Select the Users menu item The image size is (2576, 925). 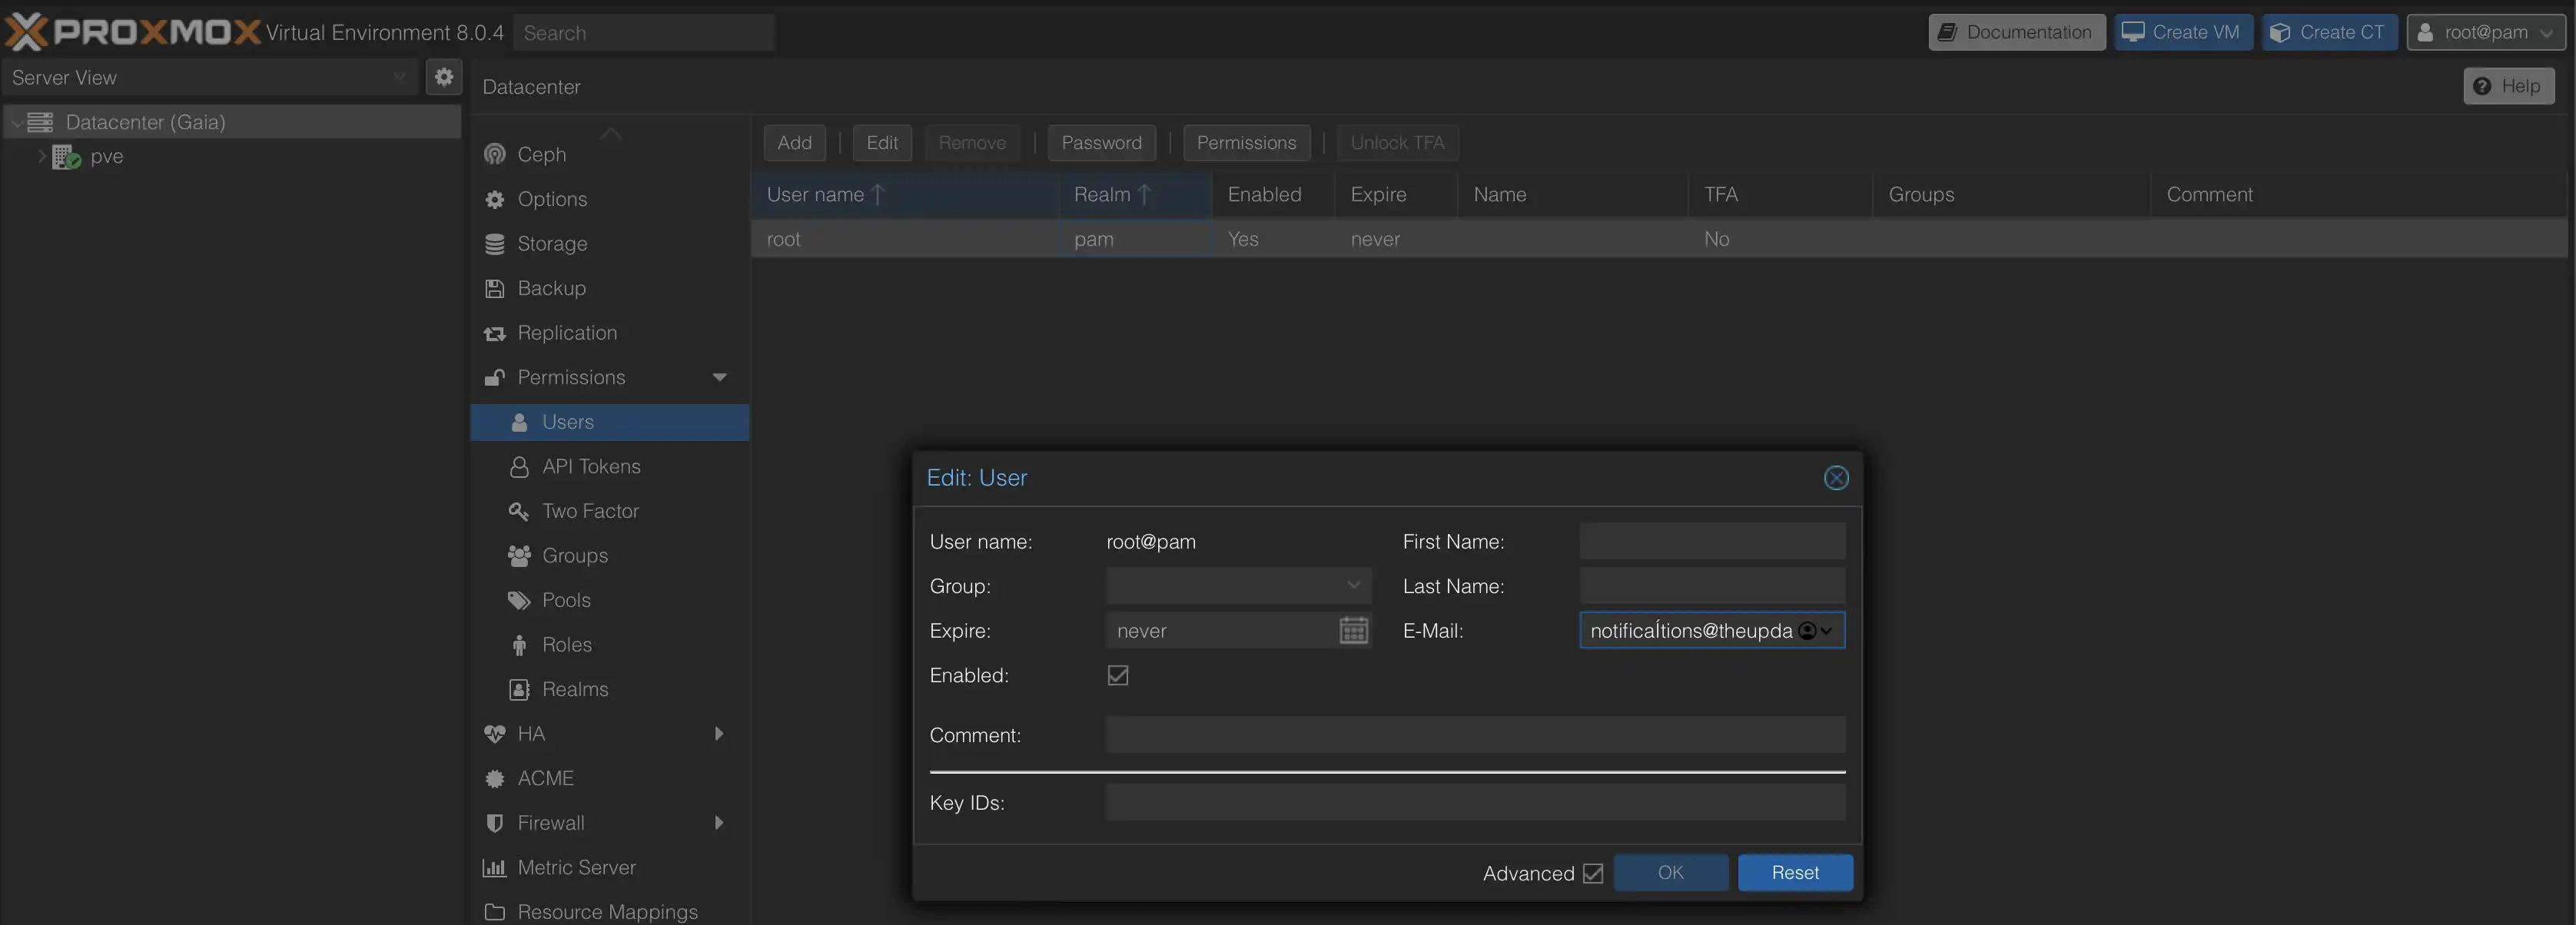(x=609, y=422)
